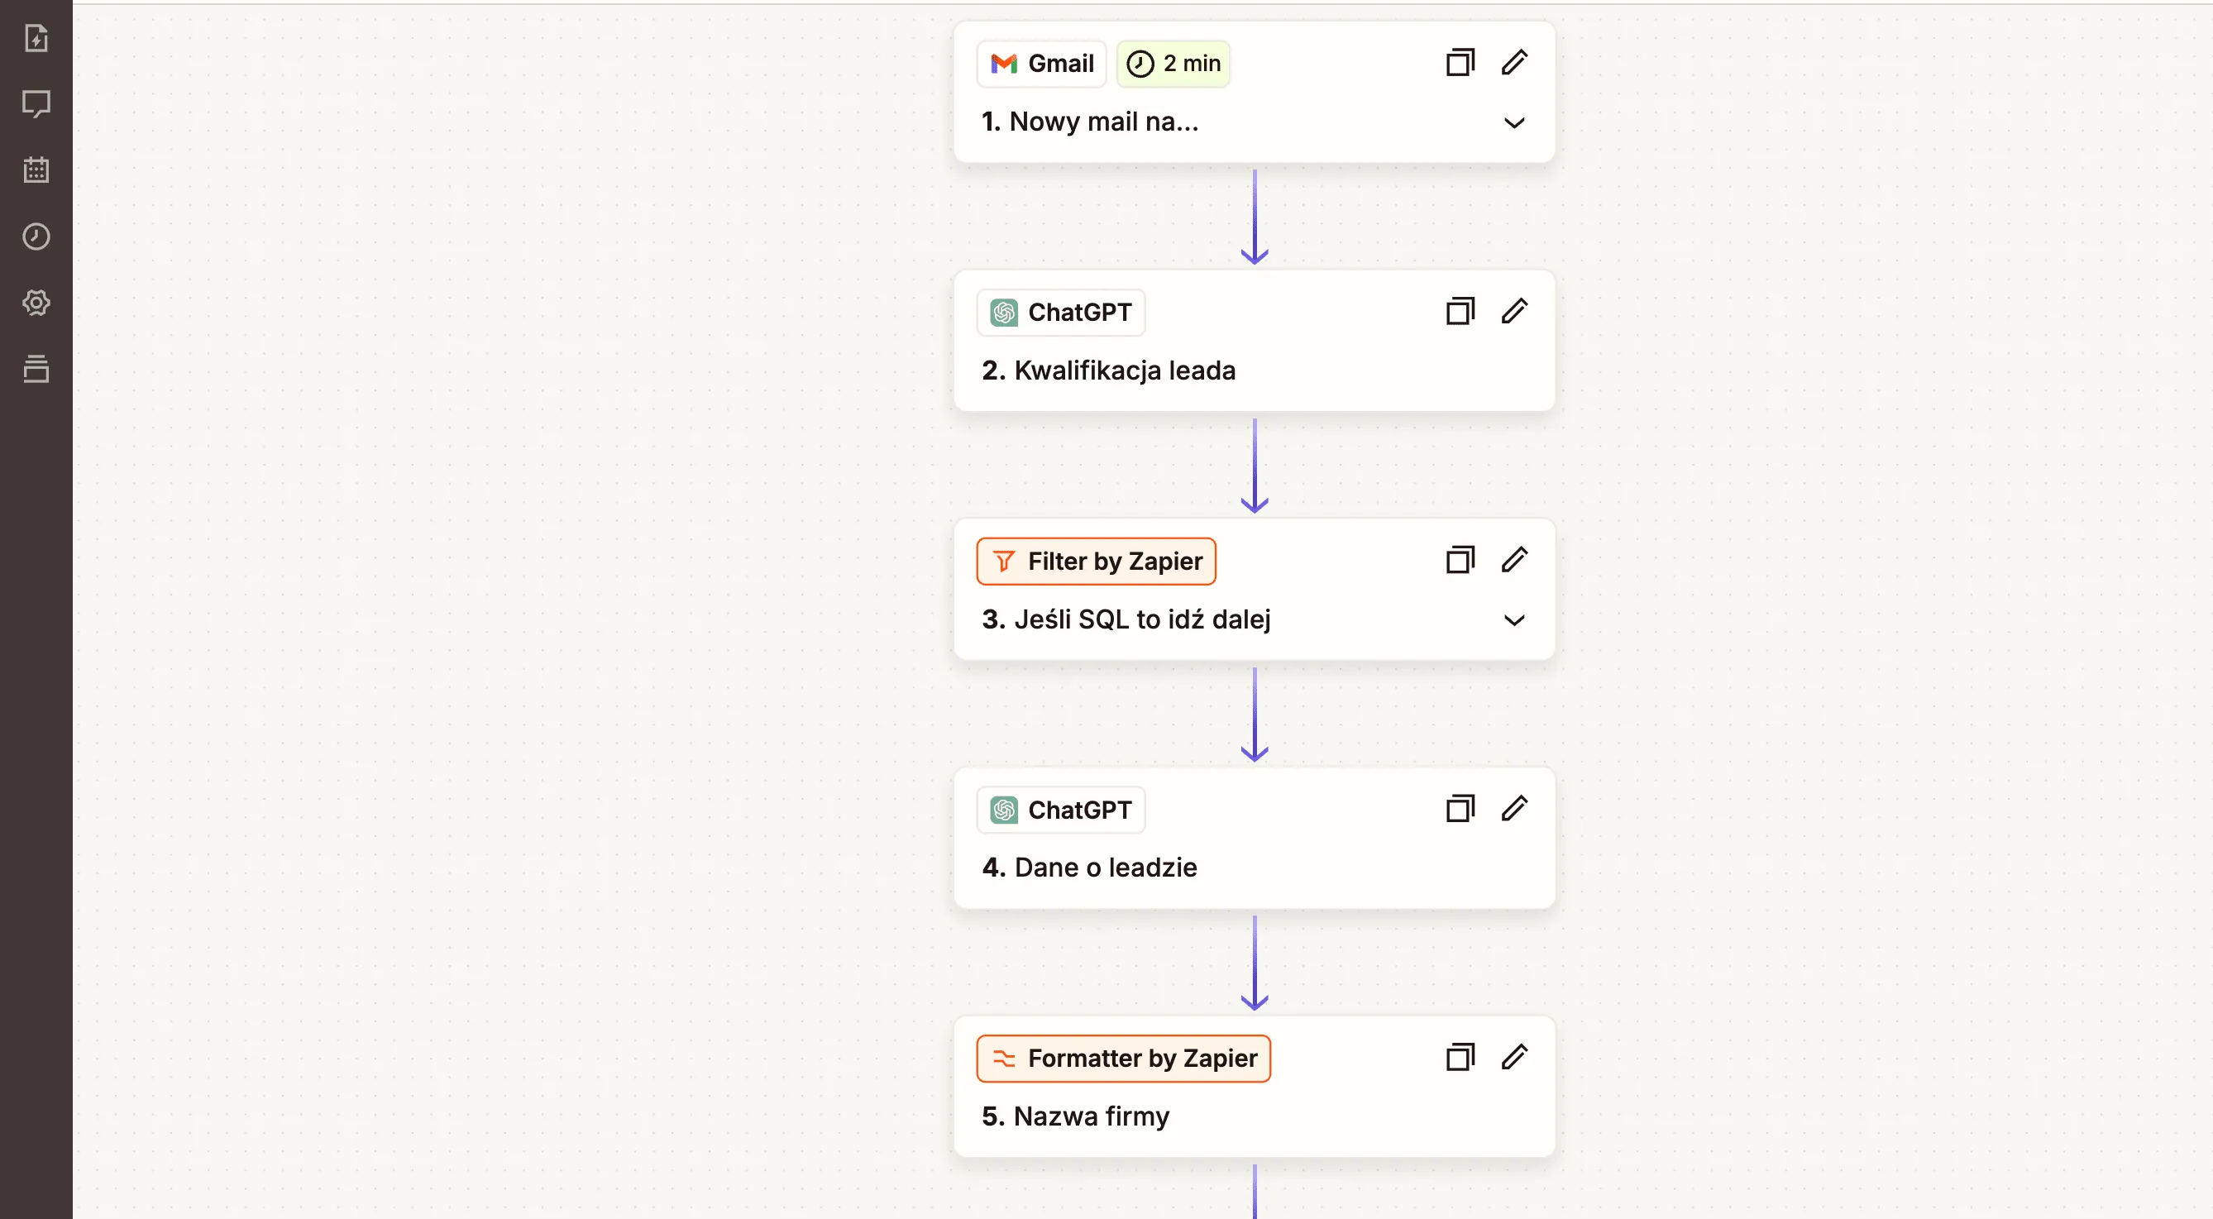The height and width of the screenshot is (1219, 2213).
Task: Open the comments panel icon
Action: click(36, 104)
